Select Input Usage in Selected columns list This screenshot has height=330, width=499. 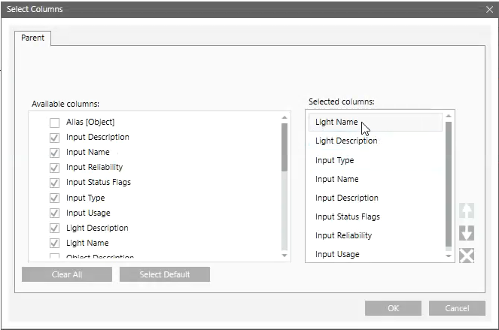click(337, 254)
